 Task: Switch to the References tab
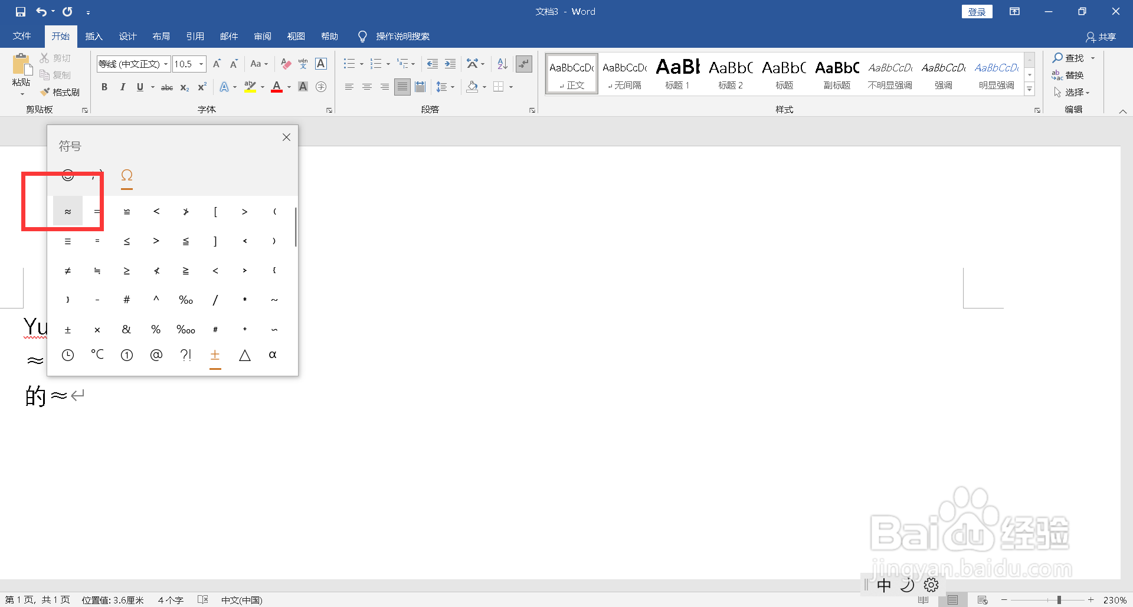(x=195, y=37)
